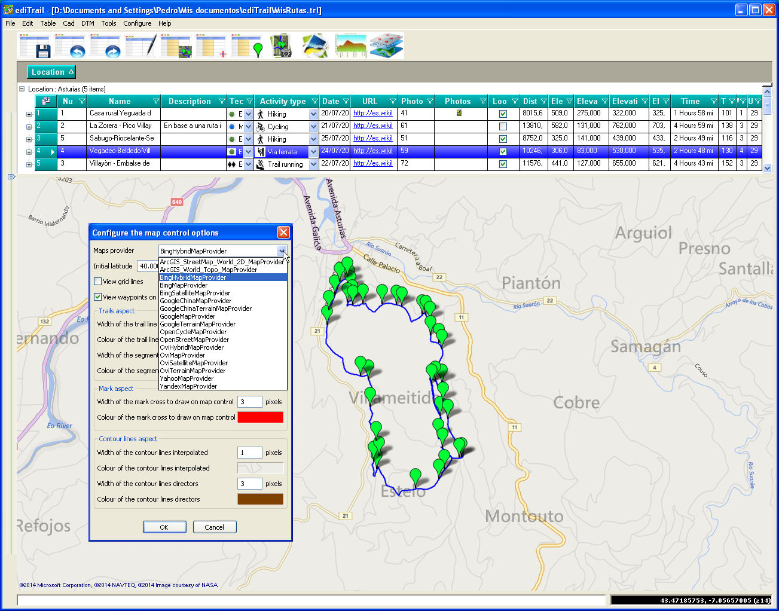
Task: Click the OK button in map options
Action: click(164, 527)
